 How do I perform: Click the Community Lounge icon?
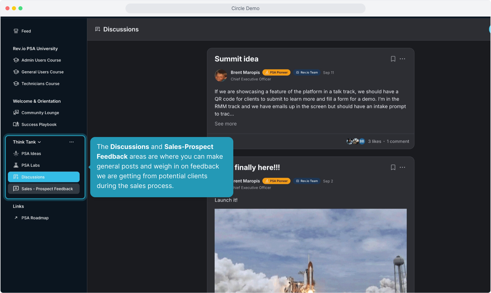click(16, 113)
